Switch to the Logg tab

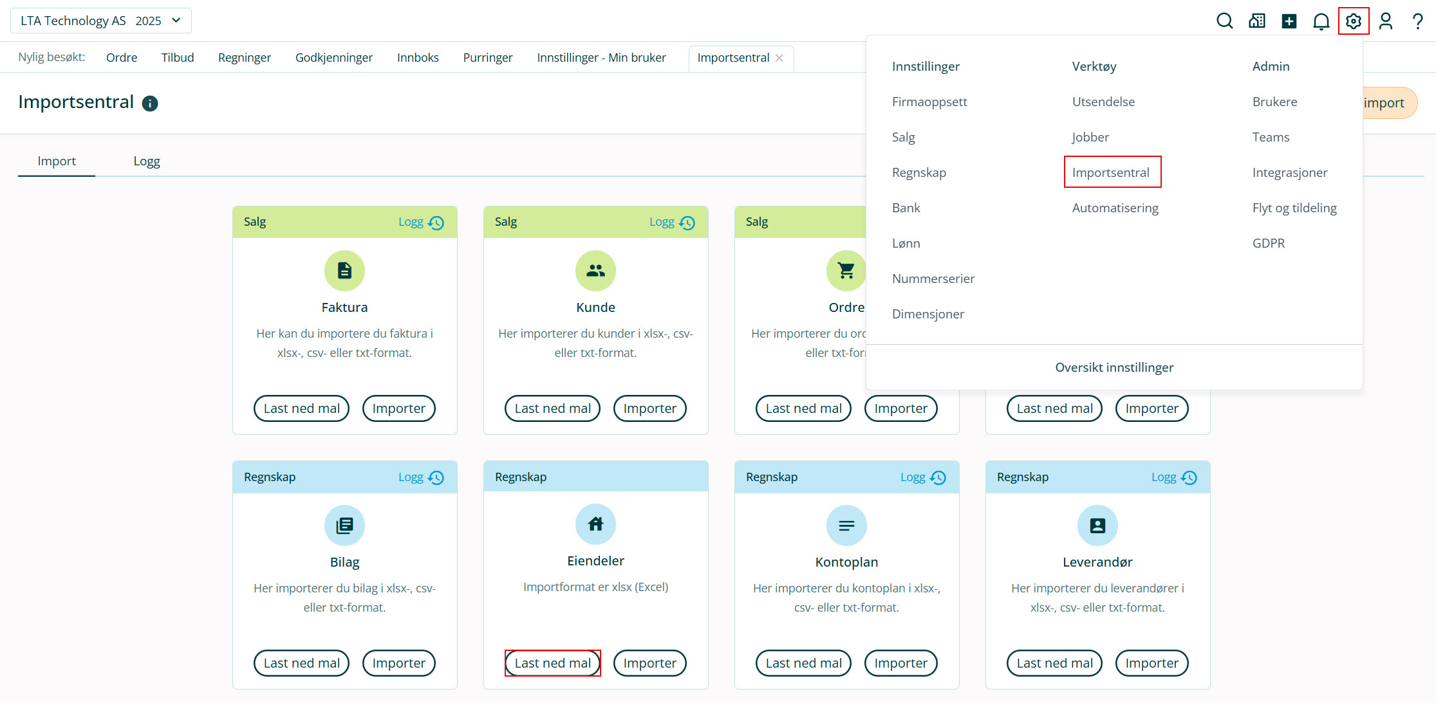(147, 161)
